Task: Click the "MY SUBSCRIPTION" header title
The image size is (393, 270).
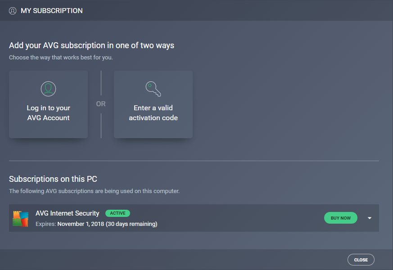Action: (x=52, y=10)
